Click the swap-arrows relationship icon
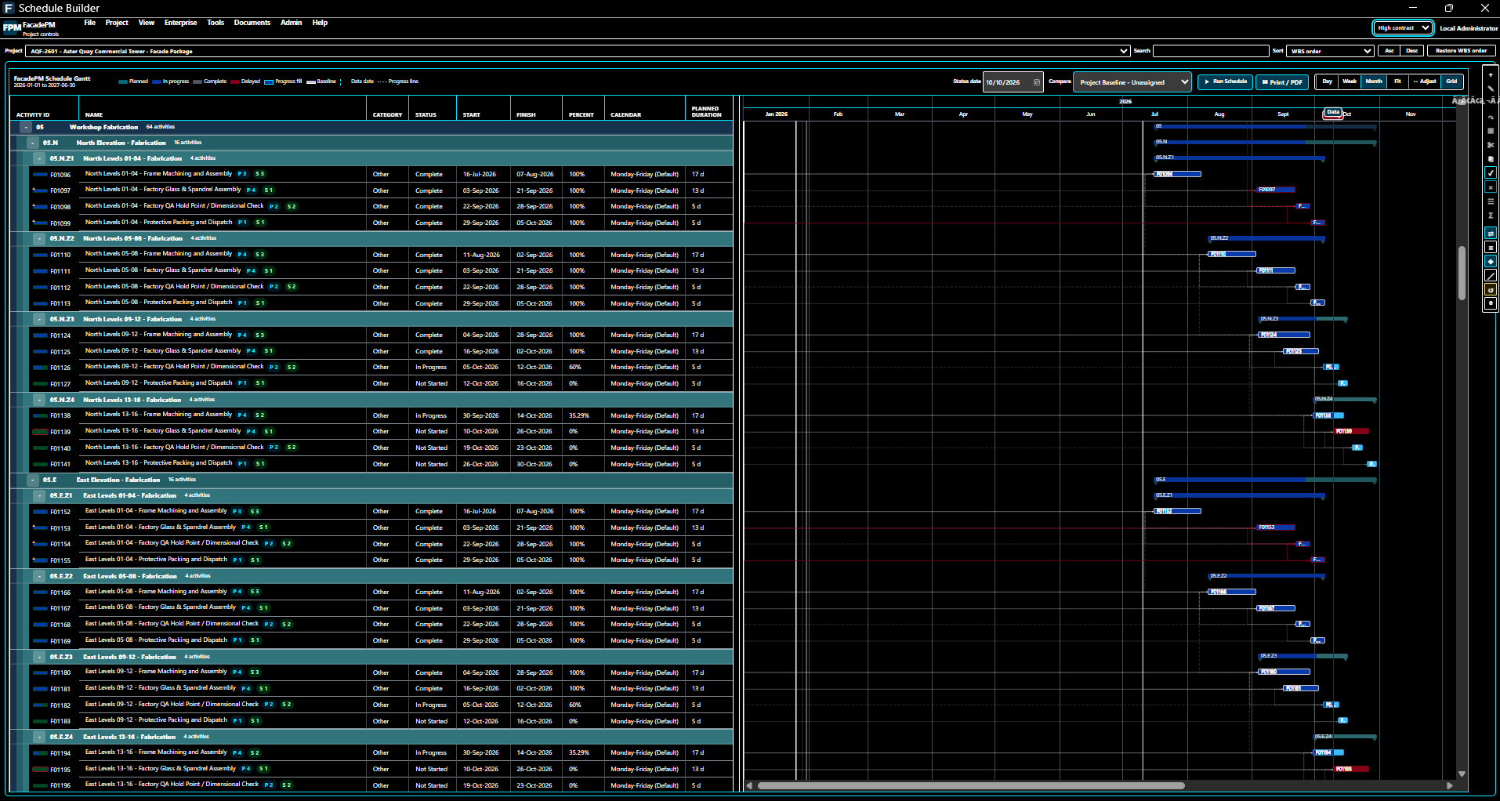 coord(1491,234)
